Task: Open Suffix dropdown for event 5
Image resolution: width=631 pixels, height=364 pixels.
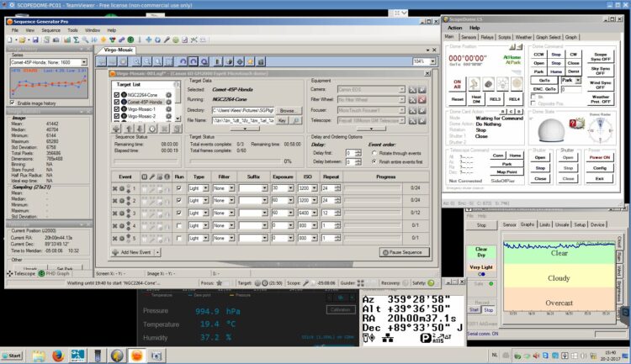Action: [264, 238]
